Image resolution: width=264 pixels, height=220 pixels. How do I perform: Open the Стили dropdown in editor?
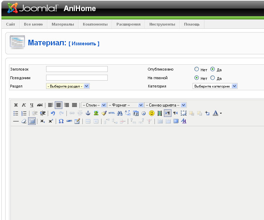coord(94,105)
